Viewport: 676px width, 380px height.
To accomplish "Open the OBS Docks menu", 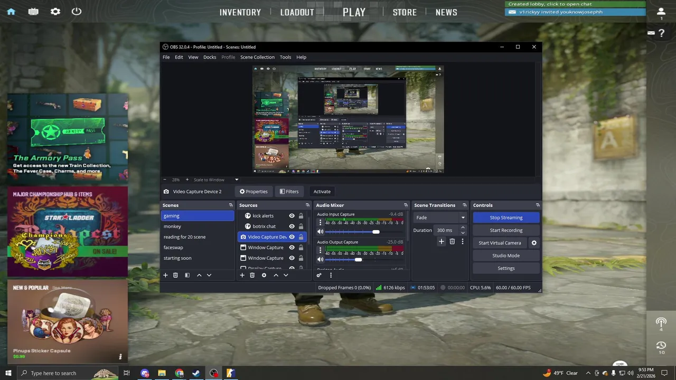I will click(x=210, y=57).
